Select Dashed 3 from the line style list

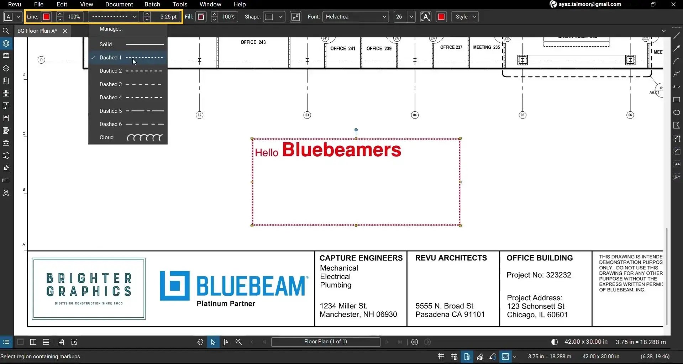110,84
